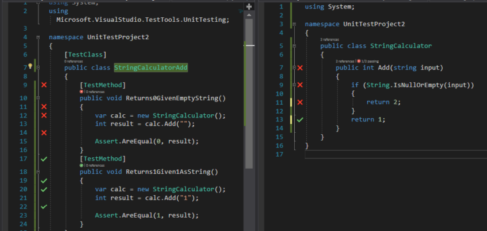The width and height of the screenshot is (487, 231).
Task: Collapse Returns1Given1AsString method outline
Action: [x=38, y=171]
